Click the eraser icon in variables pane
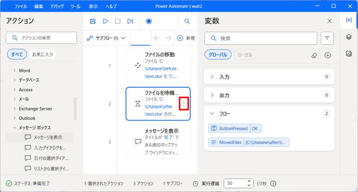 [x=314, y=55]
